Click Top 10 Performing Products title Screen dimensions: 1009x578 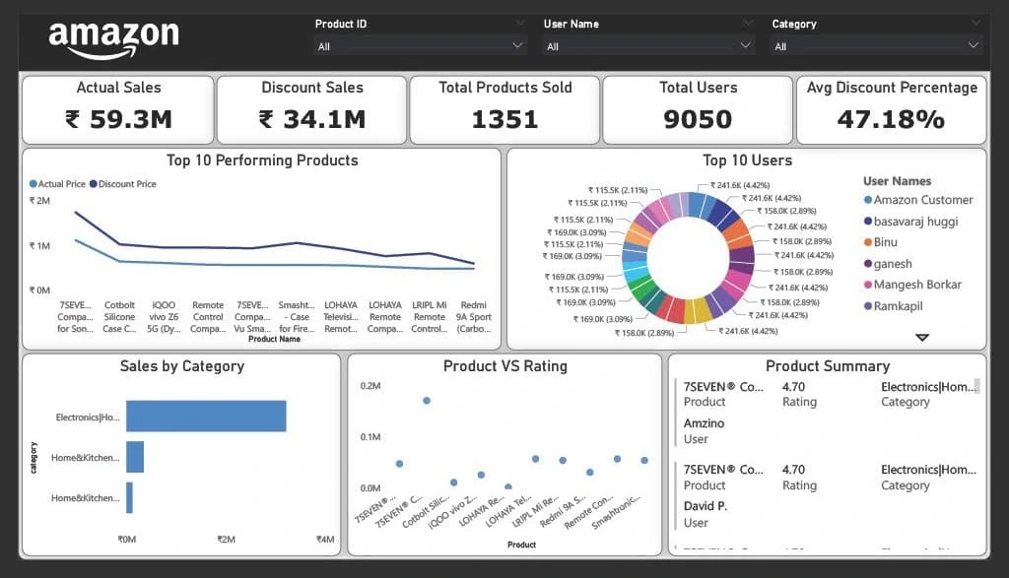(262, 161)
